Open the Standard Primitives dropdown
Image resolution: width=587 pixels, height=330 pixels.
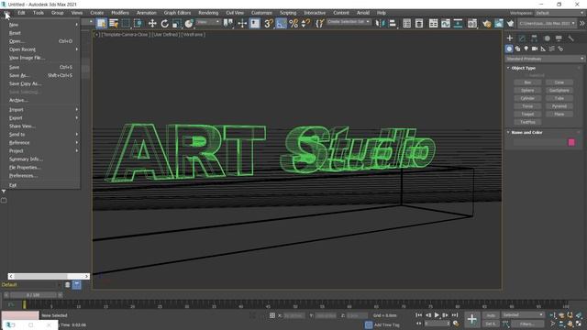coord(545,59)
